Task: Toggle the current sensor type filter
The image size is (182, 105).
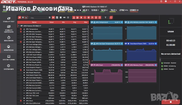Action: click(85, 18)
